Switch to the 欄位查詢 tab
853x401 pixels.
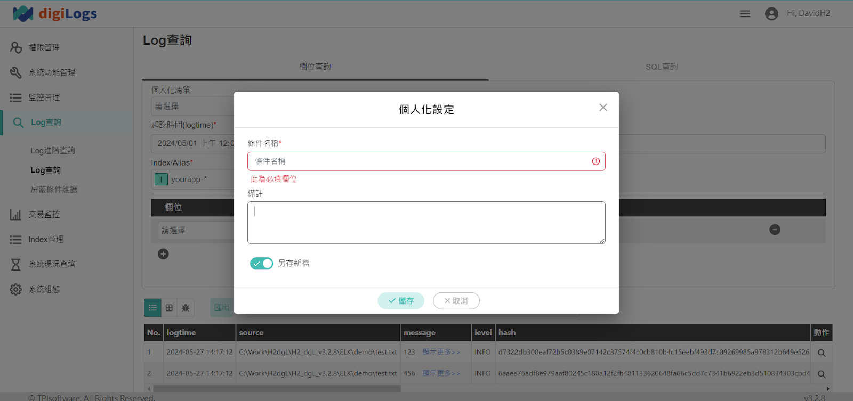pos(315,67)
